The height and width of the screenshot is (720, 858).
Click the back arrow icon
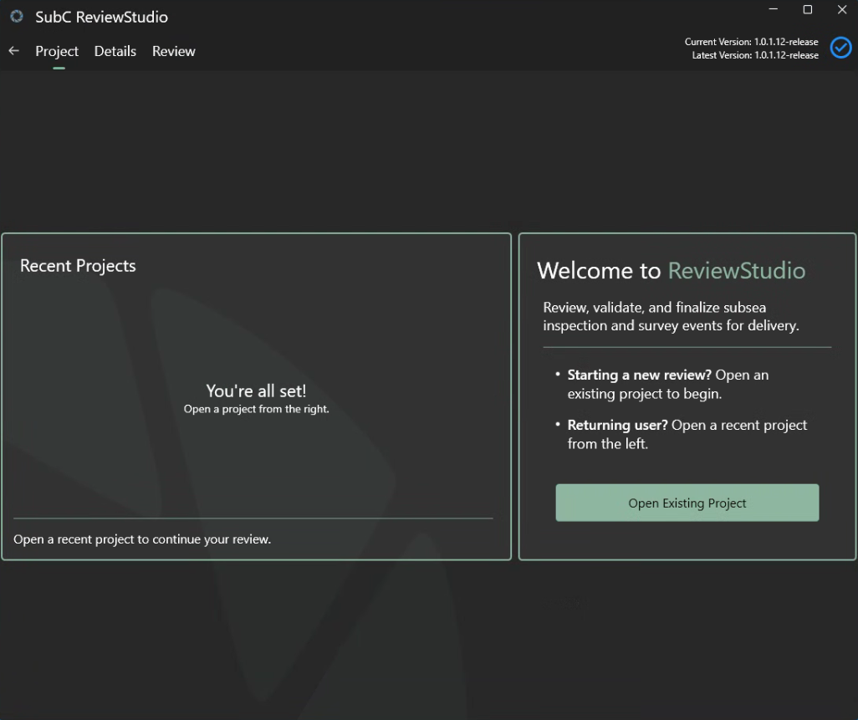pos(13,51)
